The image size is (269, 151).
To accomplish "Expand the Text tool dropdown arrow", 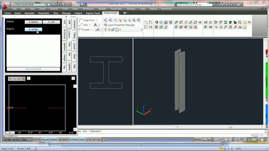I will 99,25.
